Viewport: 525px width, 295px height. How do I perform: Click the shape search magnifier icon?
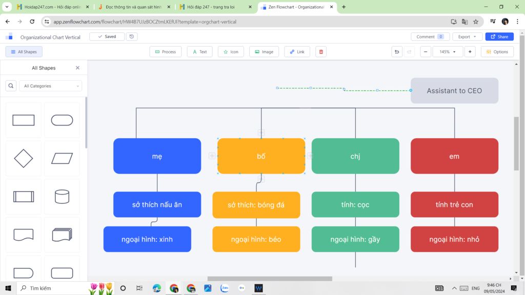(11, 86)
